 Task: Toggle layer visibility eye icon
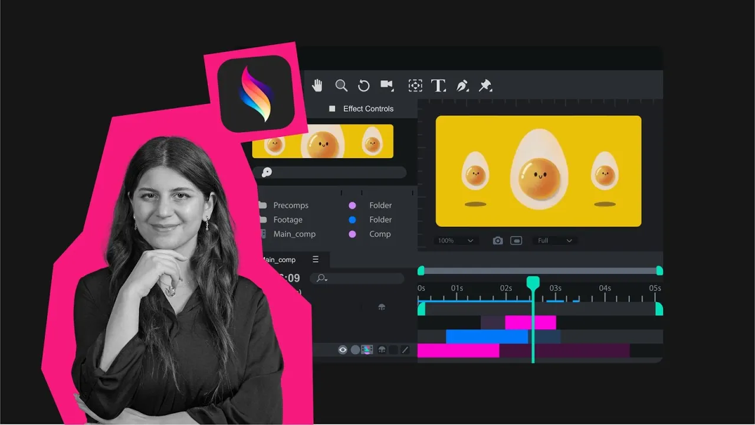(343, 350)
